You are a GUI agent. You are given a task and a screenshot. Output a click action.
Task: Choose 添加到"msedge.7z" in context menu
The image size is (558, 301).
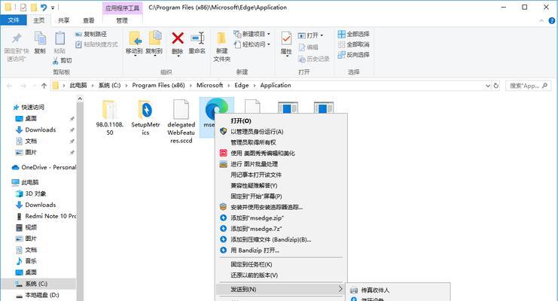[279, 229]
